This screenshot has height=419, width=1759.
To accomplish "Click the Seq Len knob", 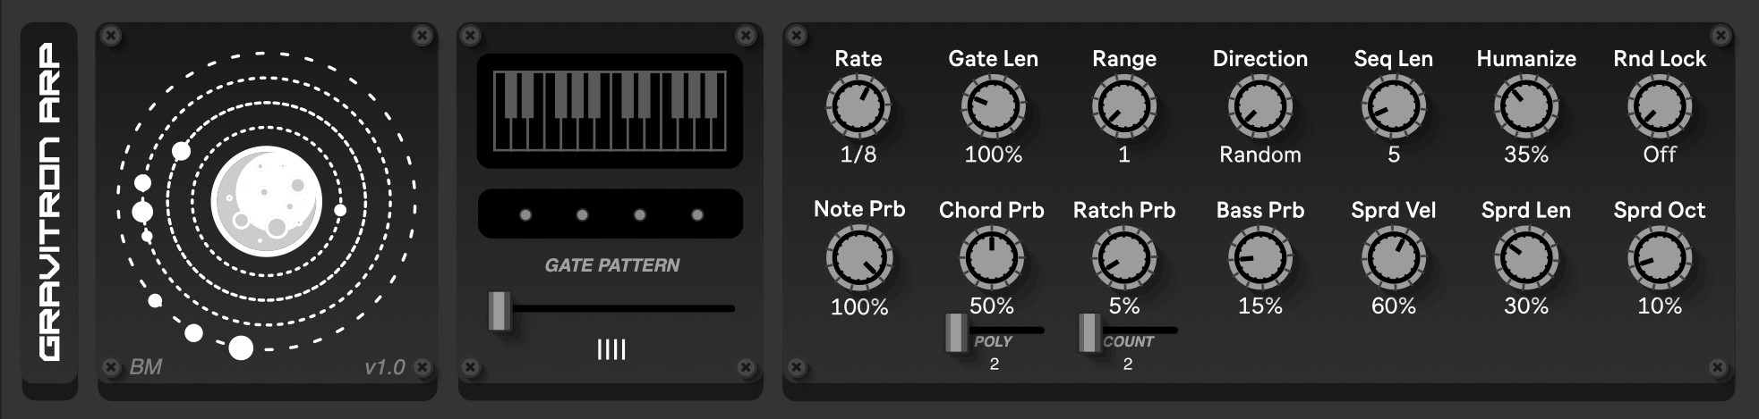I will (x=1393, y=107).
